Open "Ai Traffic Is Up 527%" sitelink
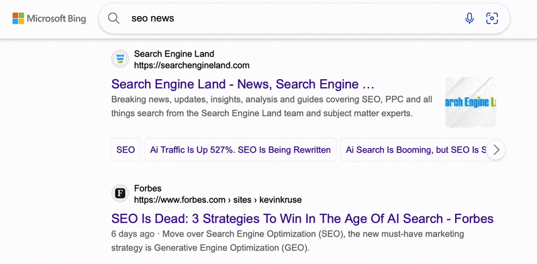Screen dimensions: 537x264 point(240,150)
